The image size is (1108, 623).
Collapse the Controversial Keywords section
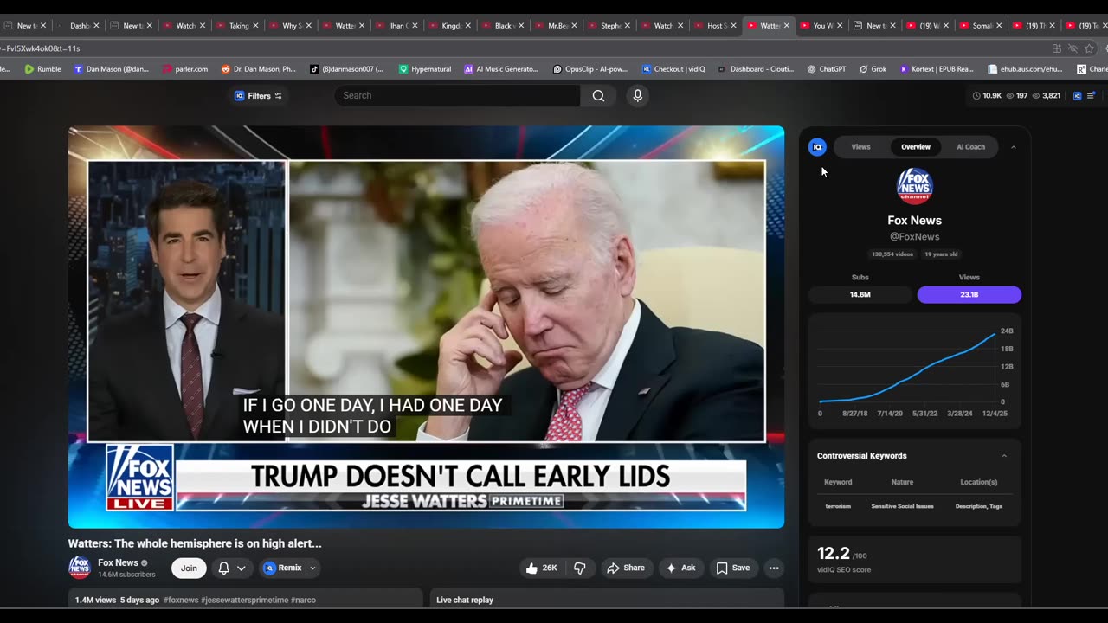click(x=1004, y=456)
